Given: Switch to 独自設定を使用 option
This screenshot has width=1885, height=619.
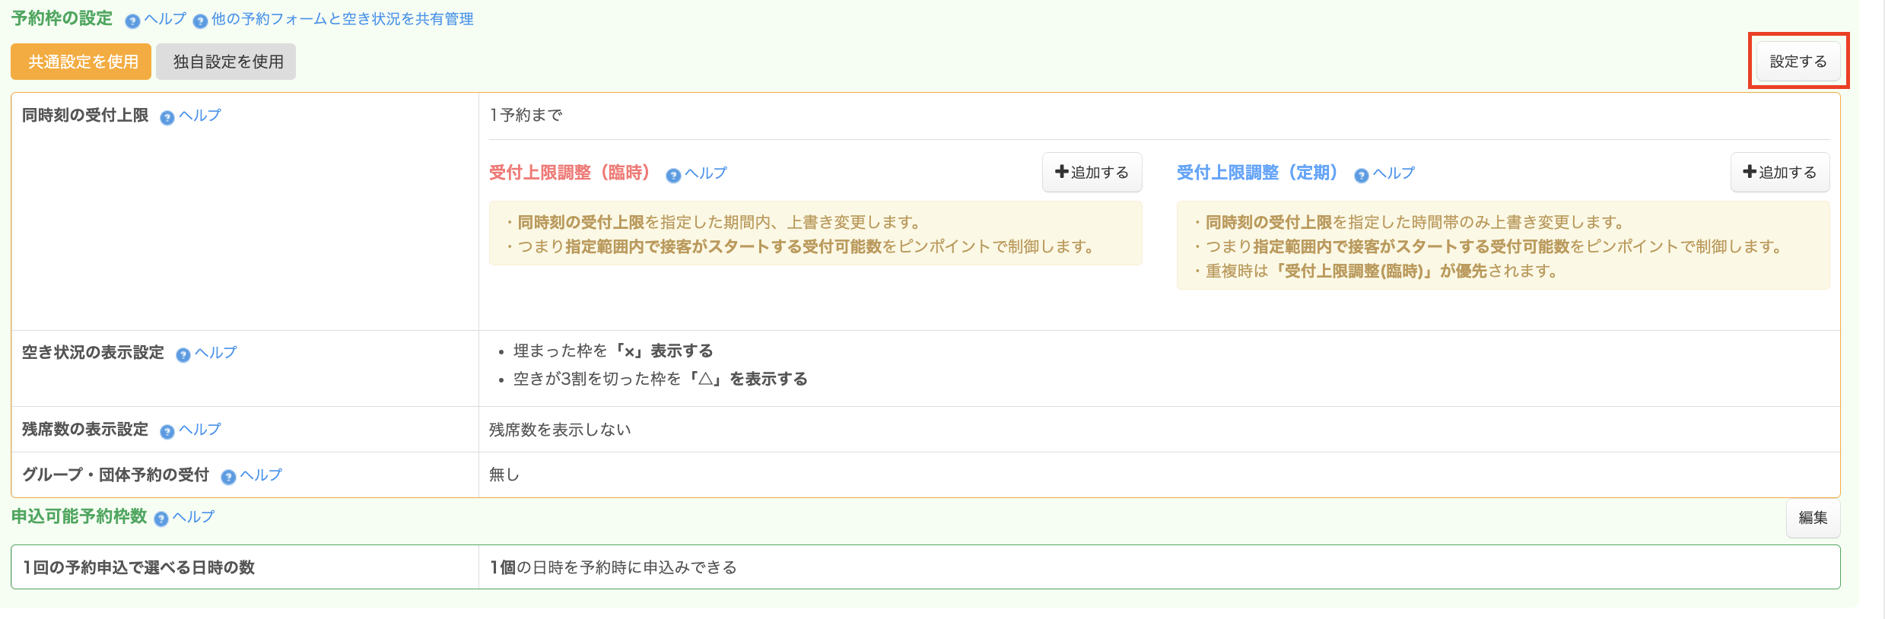Looking at the screenshot, I should (226, 62).
